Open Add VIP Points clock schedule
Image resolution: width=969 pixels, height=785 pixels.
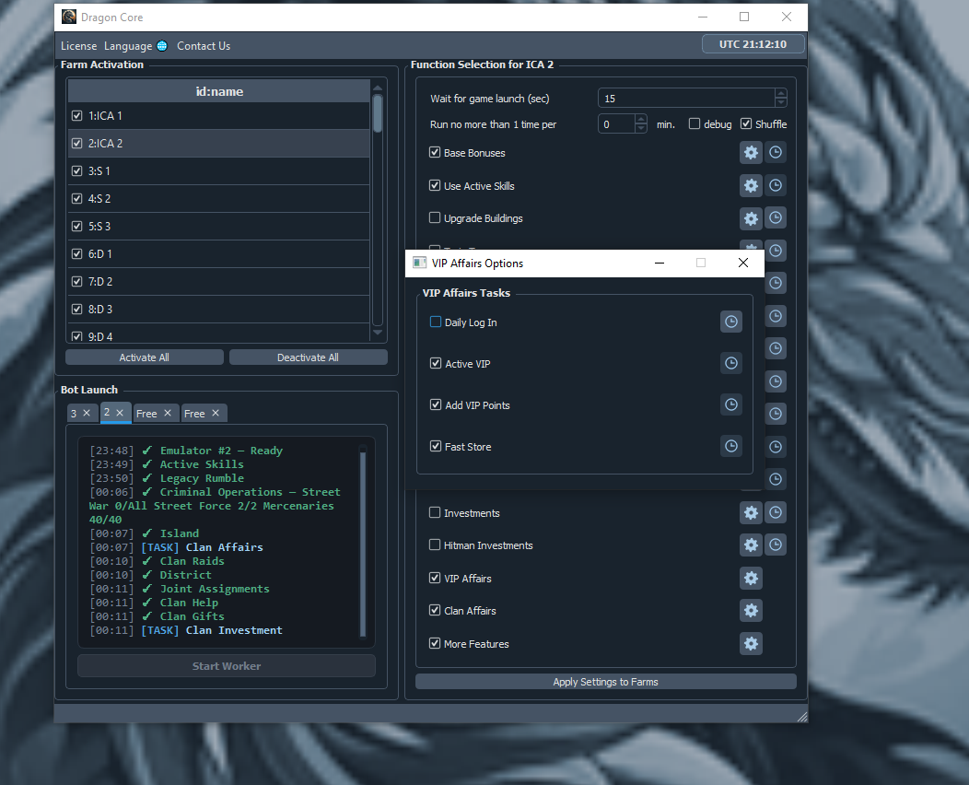pyautogui.click(x=731, y=404)
